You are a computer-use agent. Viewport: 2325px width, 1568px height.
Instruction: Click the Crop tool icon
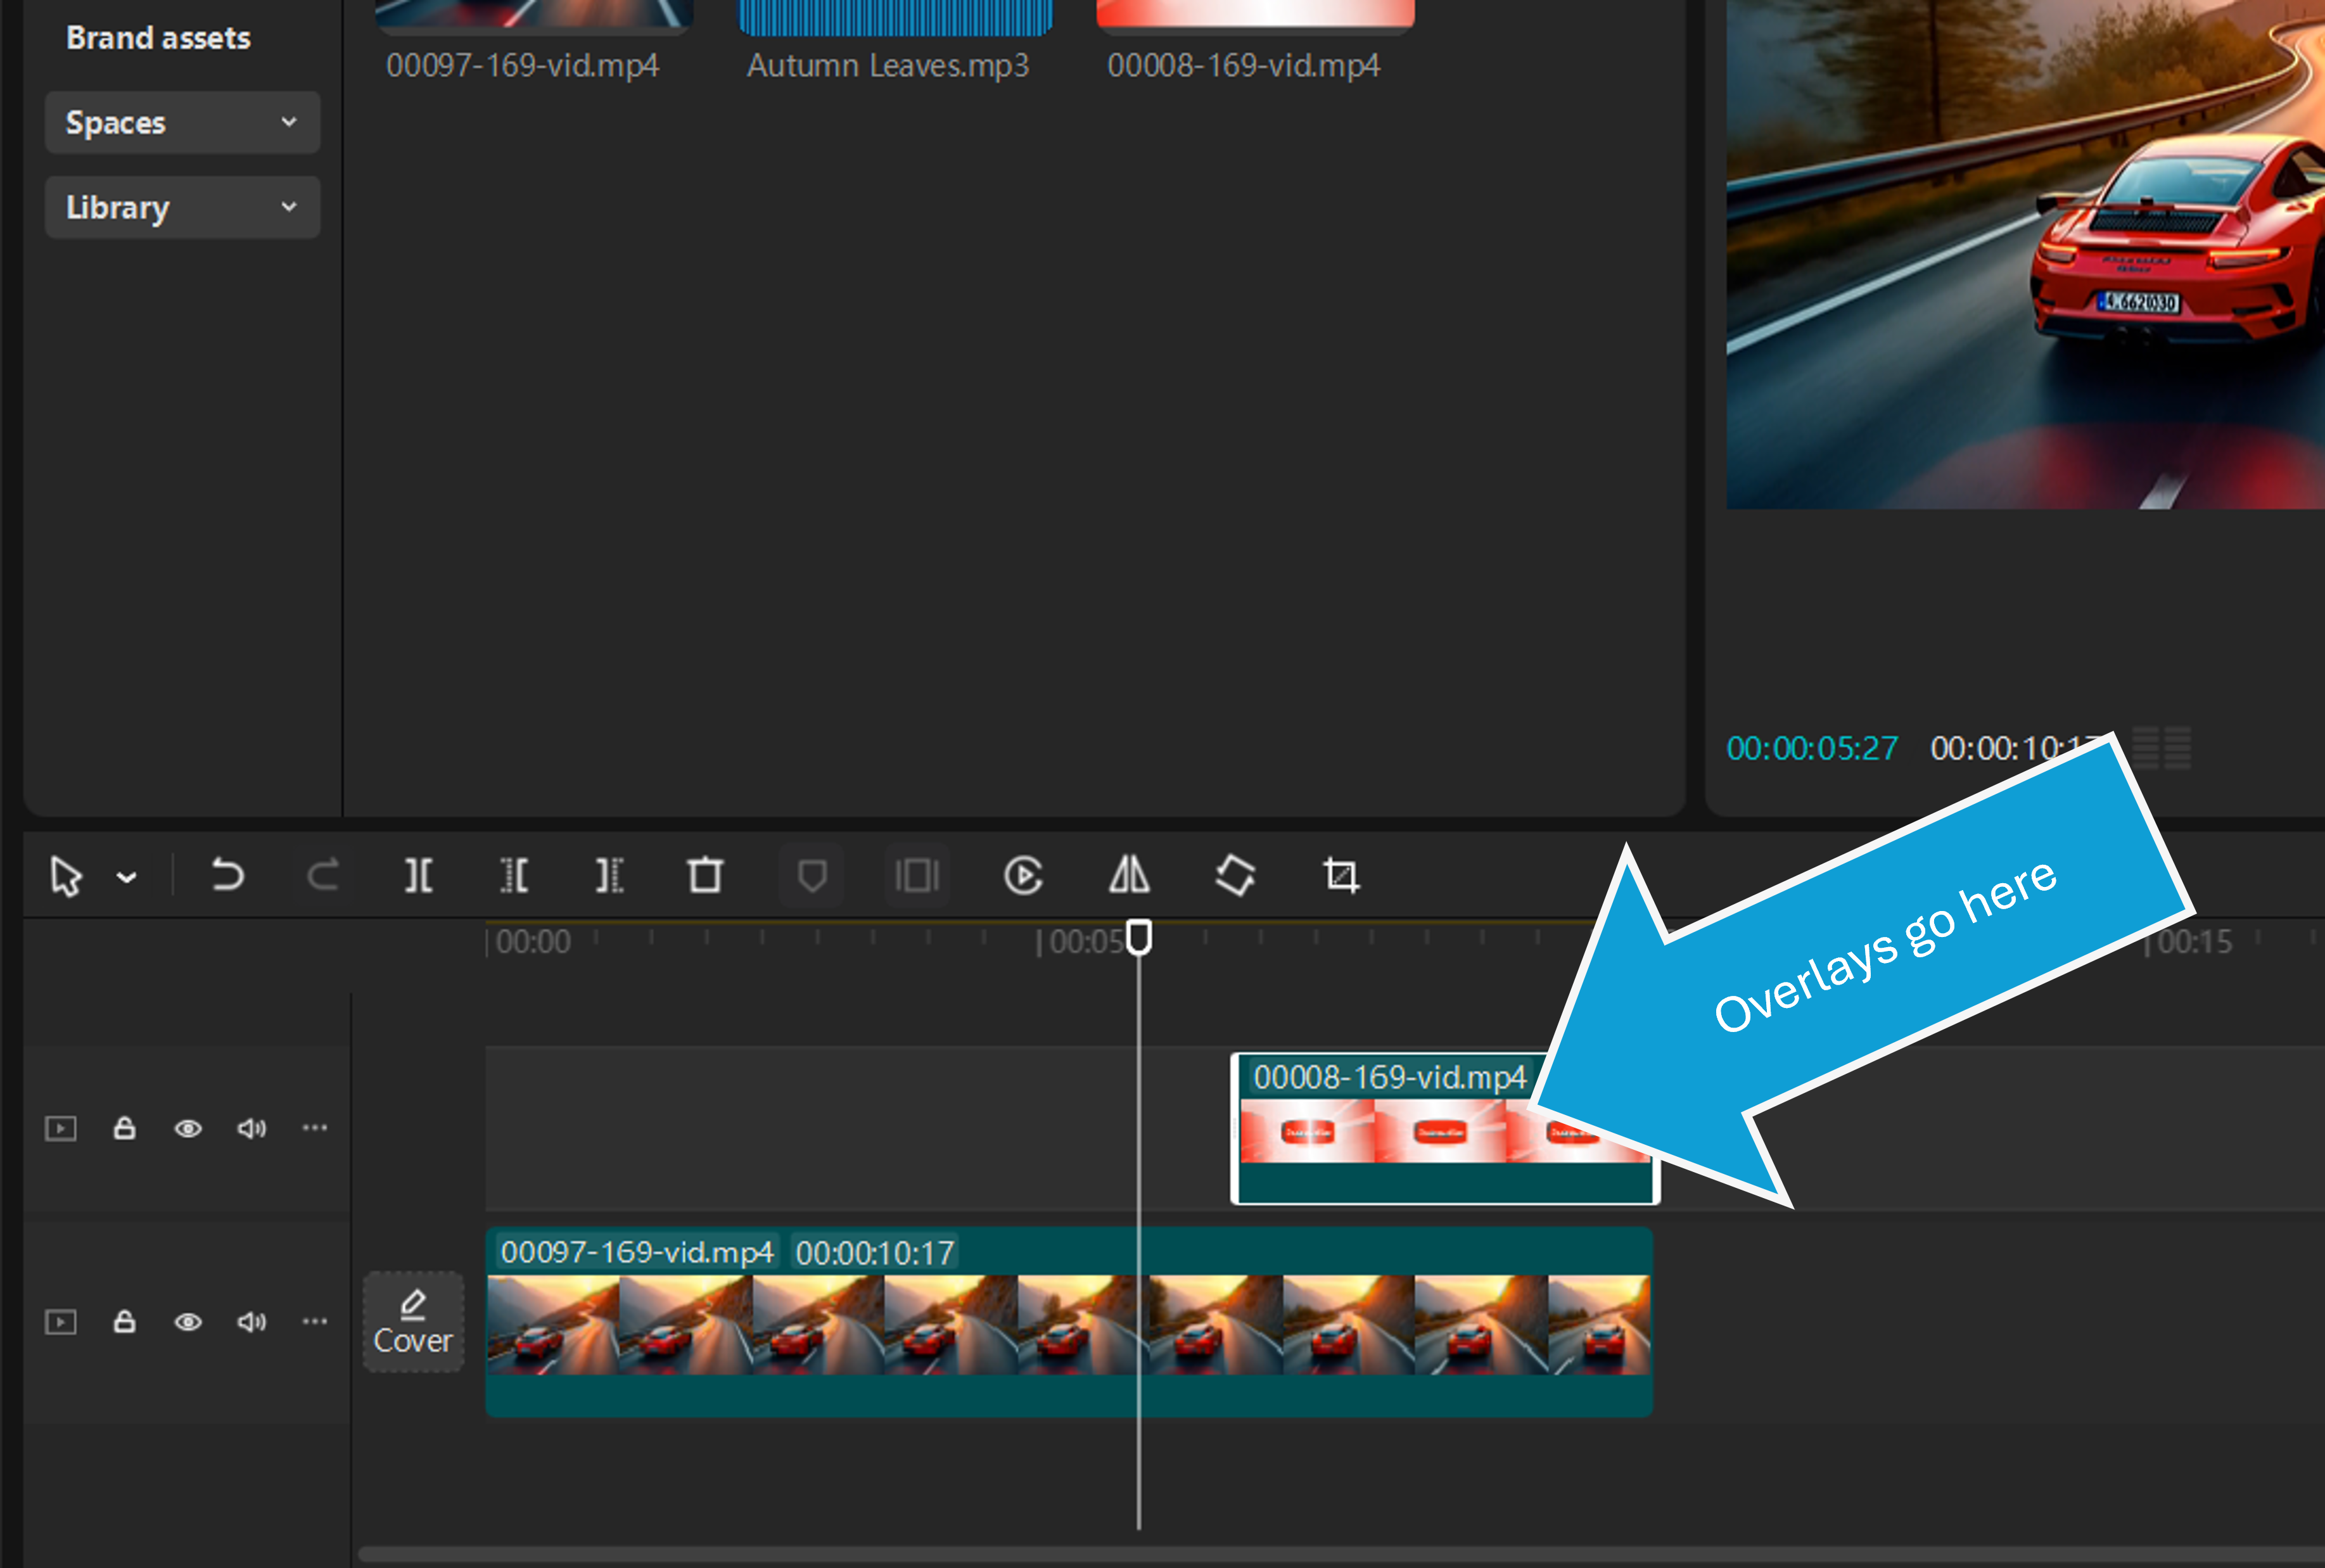pyautogui.click(x=1340, y=876)
